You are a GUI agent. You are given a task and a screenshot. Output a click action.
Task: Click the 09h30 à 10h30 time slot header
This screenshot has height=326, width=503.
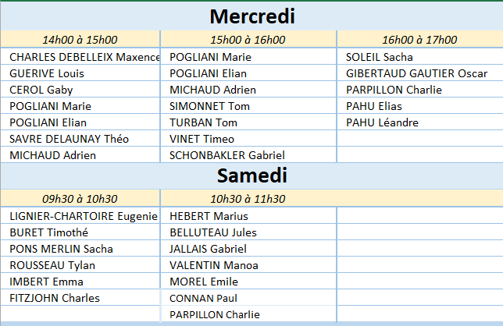80,199
